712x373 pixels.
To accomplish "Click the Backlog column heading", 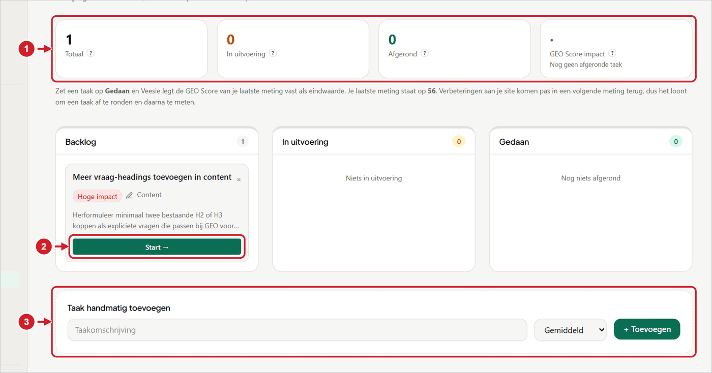I will [x=81, y=142].
